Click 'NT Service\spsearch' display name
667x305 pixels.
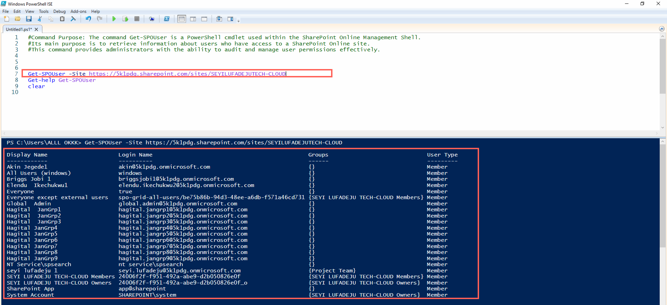point(39,264)
